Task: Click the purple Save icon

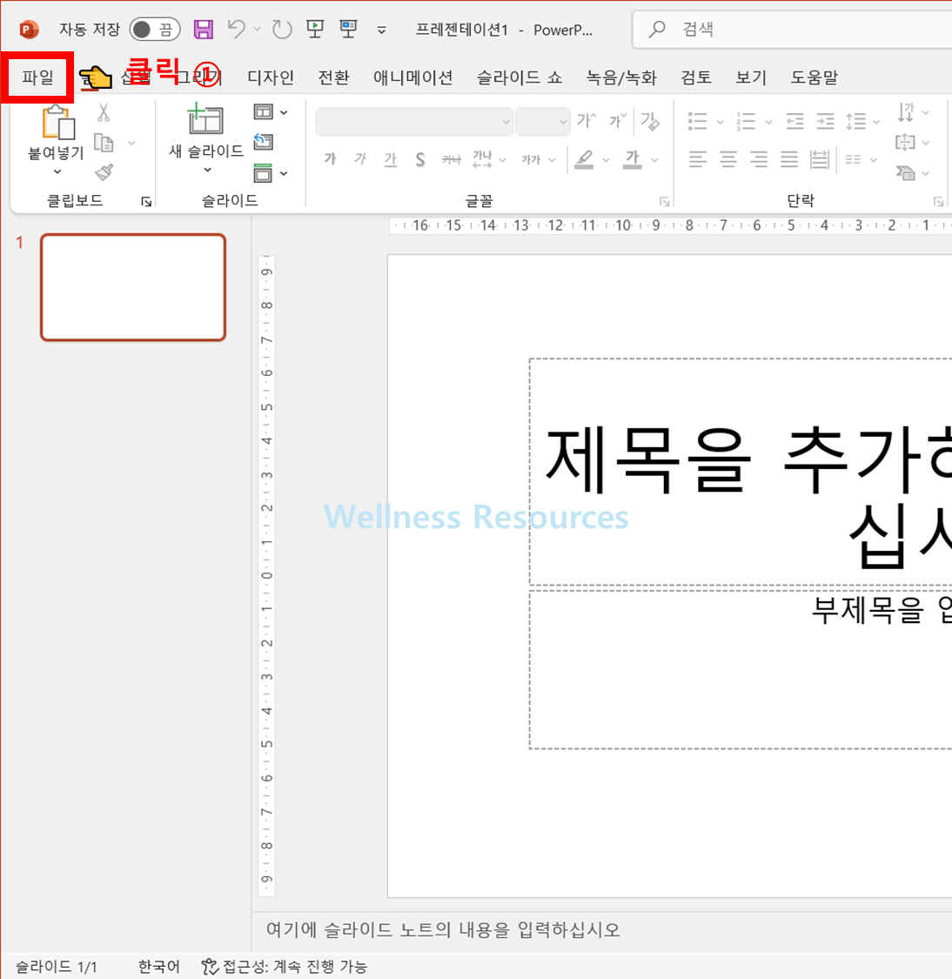Action: 203,30
